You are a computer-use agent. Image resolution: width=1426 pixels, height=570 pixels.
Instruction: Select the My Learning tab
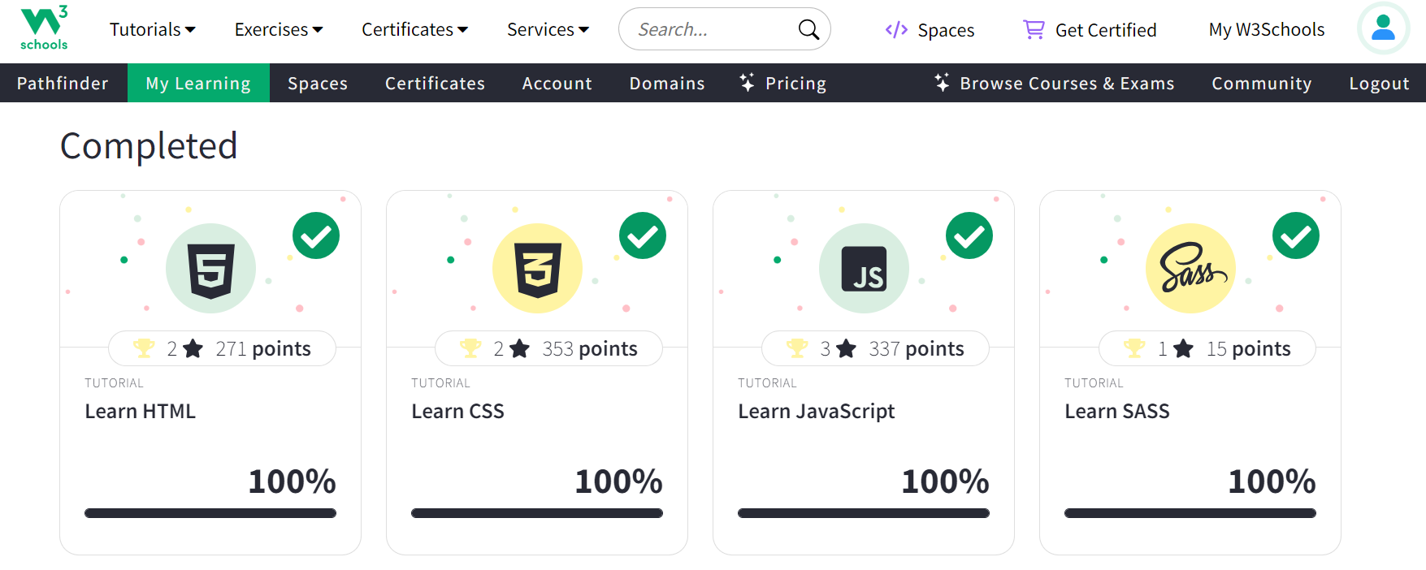pyautogui.click(x=198, y=83)
